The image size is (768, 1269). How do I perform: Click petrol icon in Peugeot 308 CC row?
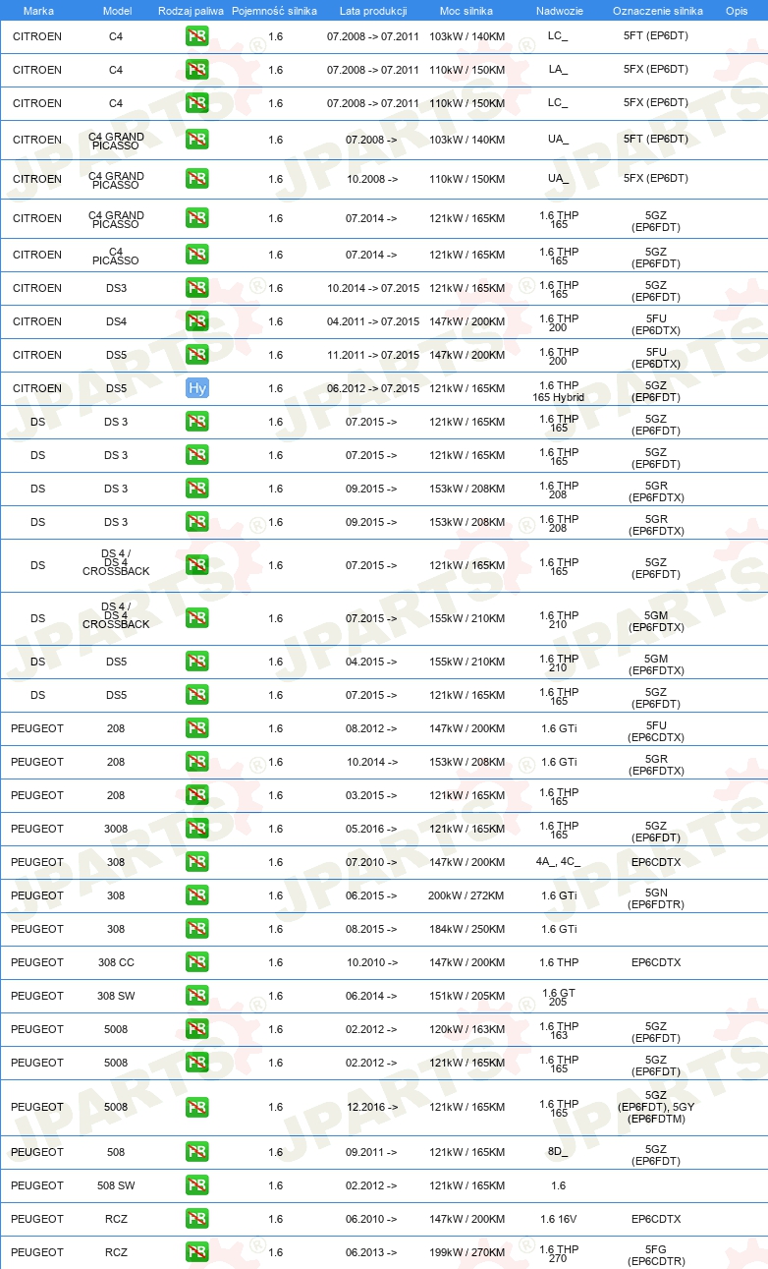[x=197, y=962]
